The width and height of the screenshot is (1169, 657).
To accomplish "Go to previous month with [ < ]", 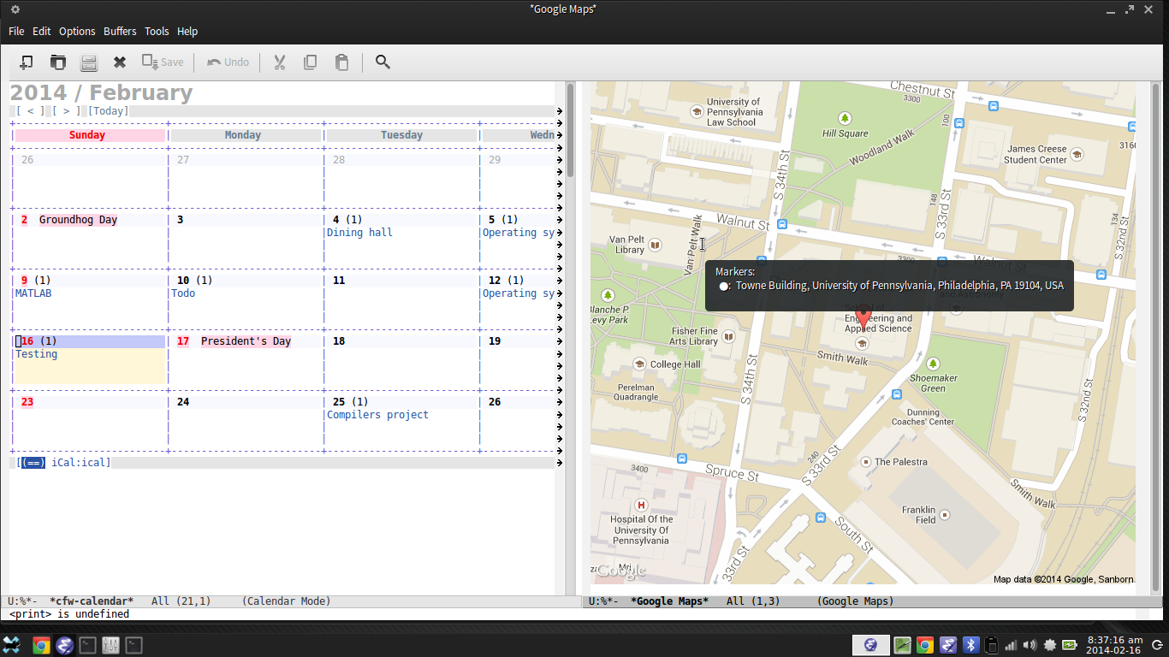I will coord(30,110).
